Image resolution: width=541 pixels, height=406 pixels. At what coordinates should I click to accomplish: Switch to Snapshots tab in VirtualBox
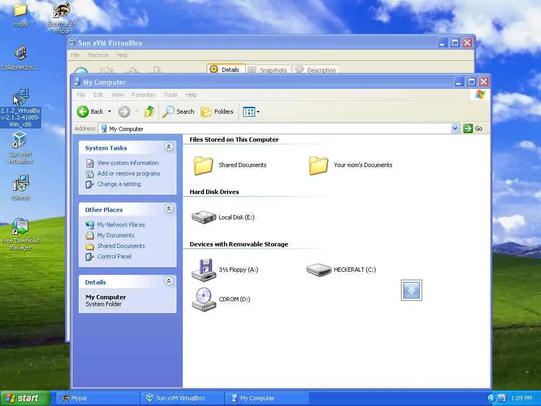coord(268,70)
